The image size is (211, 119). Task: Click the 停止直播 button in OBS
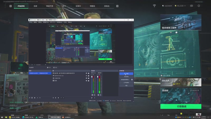tap(126, 74)
